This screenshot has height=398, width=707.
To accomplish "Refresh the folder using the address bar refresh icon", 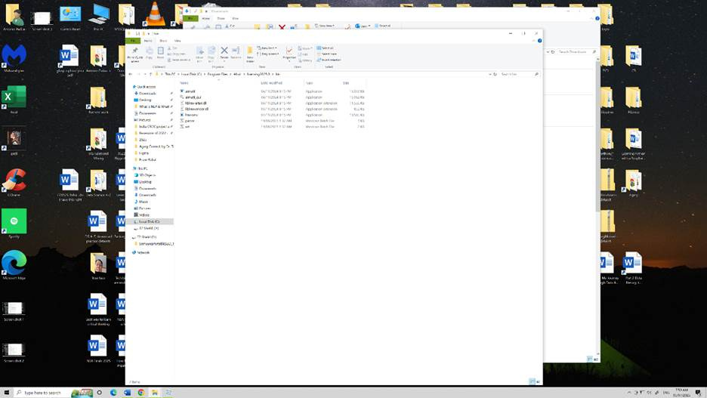I will pos(495,74).
